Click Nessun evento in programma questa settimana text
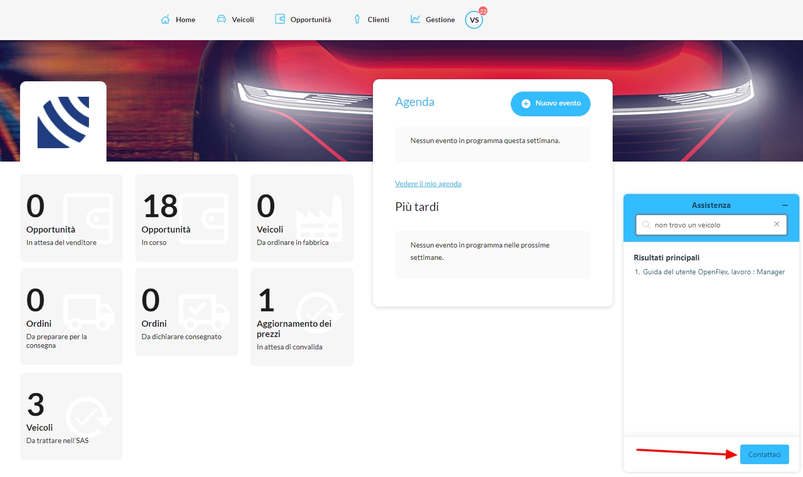The image size is (803, 477). point(485,140)
